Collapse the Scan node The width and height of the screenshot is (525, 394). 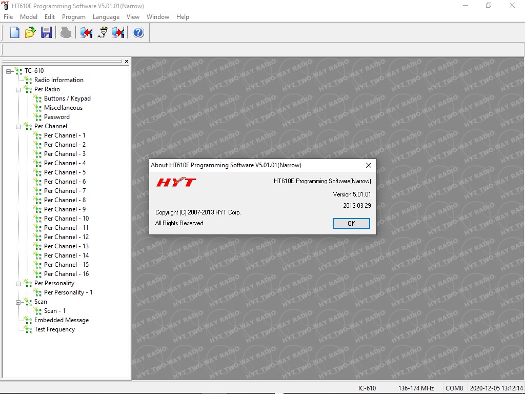click(x=18, y=302)
